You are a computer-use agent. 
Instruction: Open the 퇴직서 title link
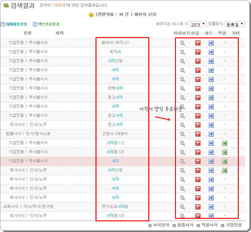115,51
